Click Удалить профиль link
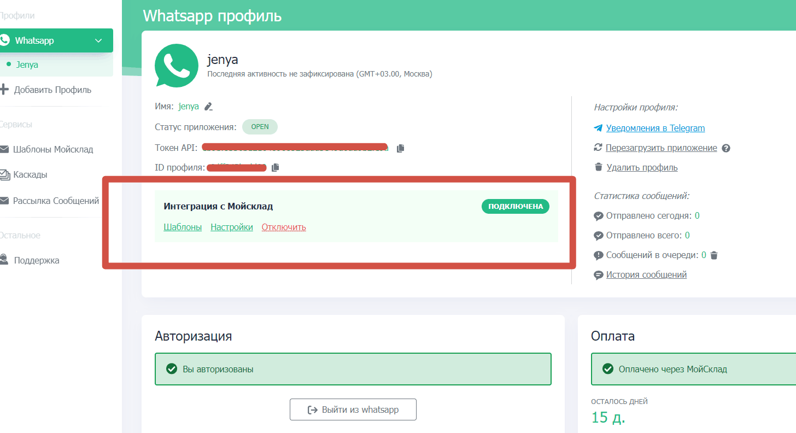The width and height of the screenshot is (796, 433). 642,168
